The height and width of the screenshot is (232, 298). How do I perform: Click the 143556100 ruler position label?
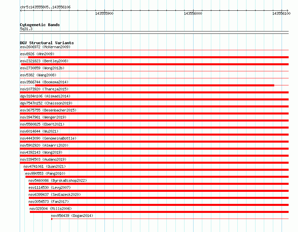pos(281,13)
